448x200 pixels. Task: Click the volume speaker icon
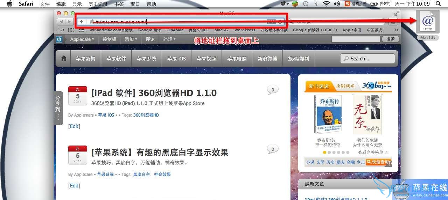tap(337, 4)
